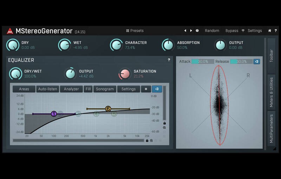Click the blue popup icon in equalizer toolbar
This screenshot has height=179, width=281.
click(157, 89)
